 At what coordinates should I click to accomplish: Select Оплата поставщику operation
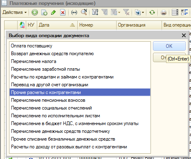[x=80, y=46]
